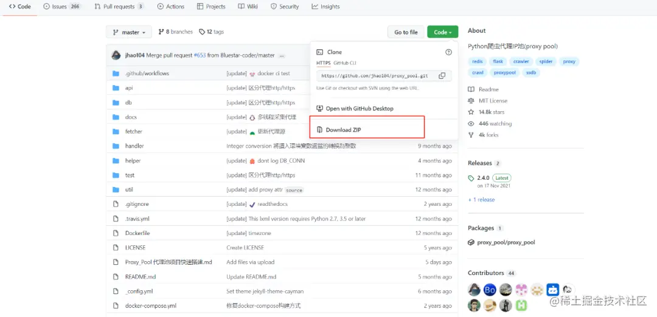Screen dimensions: 657x317
Task: Click the zip file icon beside Download ZIP
Action: tap(319, 129)
